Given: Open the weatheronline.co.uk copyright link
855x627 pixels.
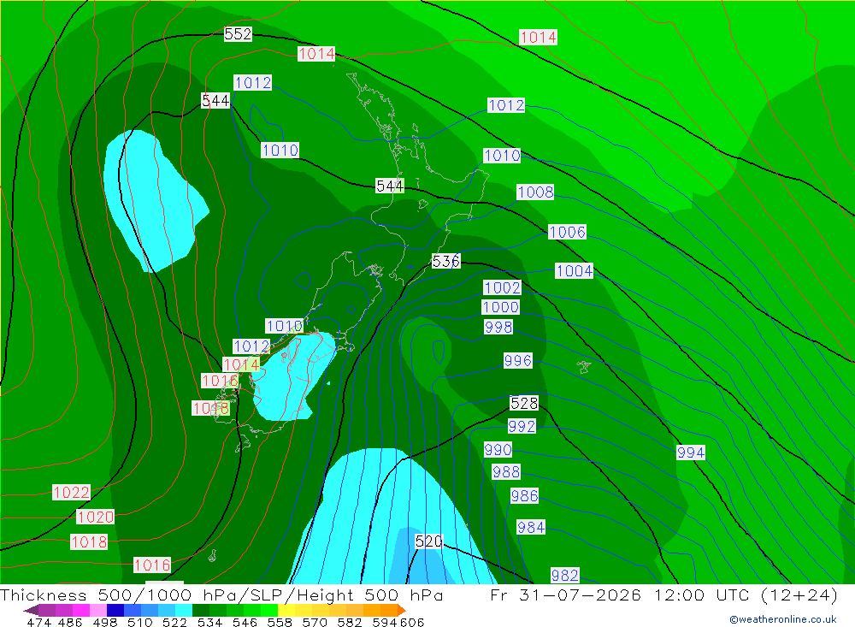Looking at the screenshot, I should click(x=783, y=619).
